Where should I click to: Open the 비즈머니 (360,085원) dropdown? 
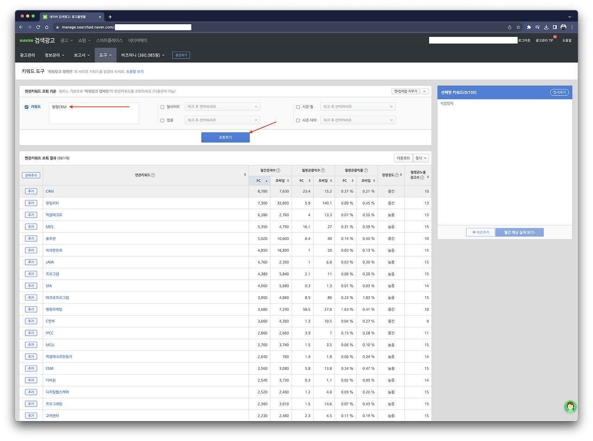point(143,55)
